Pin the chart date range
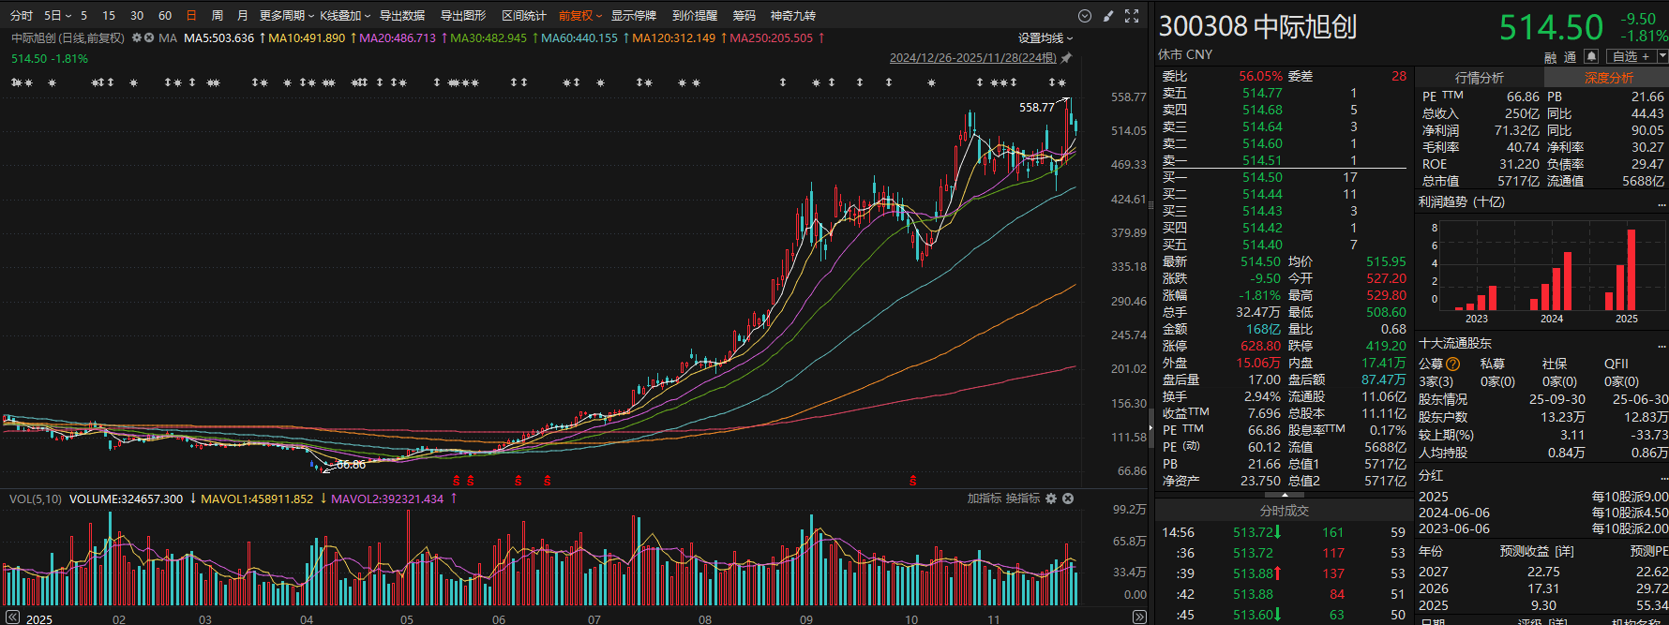Viewport: 1669px width, 625px height. pos(1066,58)
